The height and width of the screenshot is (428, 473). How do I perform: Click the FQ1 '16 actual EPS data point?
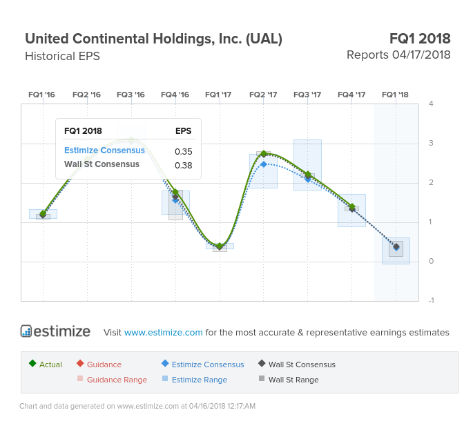coord(43,214)
